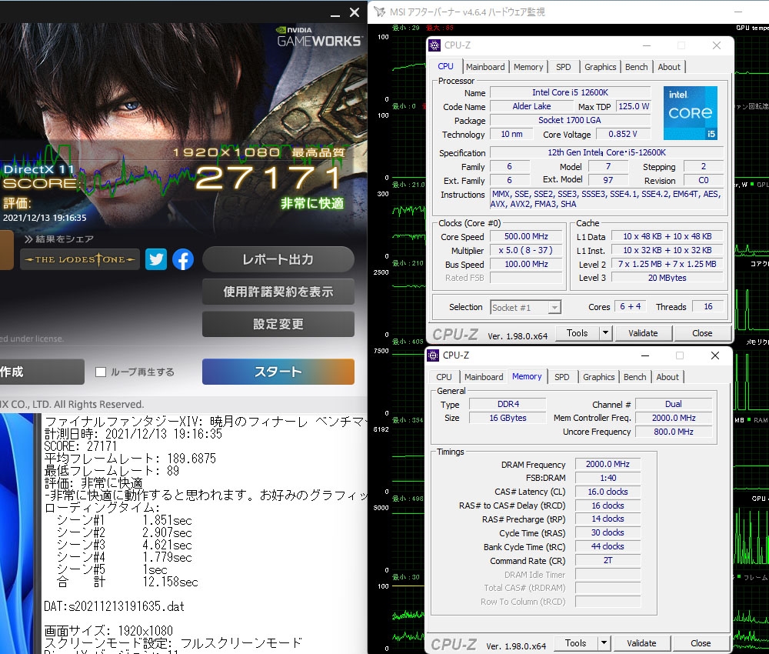Screen dimensions: 769x654
Task: Click the benchmark score 27171
Action: tap(269, 177)
